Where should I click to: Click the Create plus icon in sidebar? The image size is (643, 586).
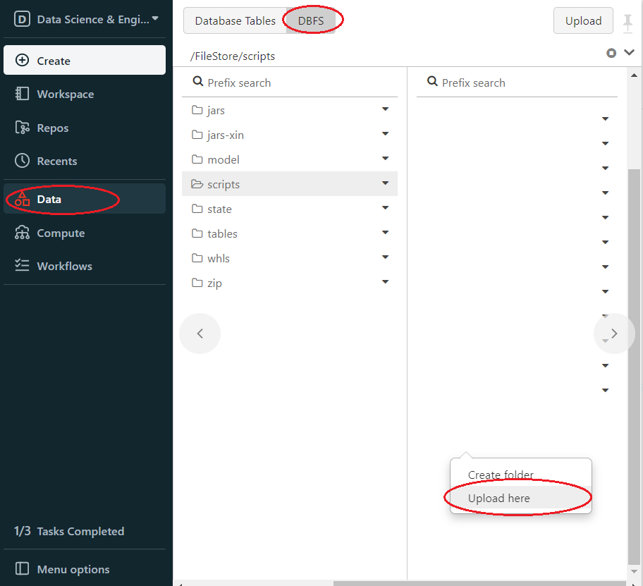coord(23,61)
